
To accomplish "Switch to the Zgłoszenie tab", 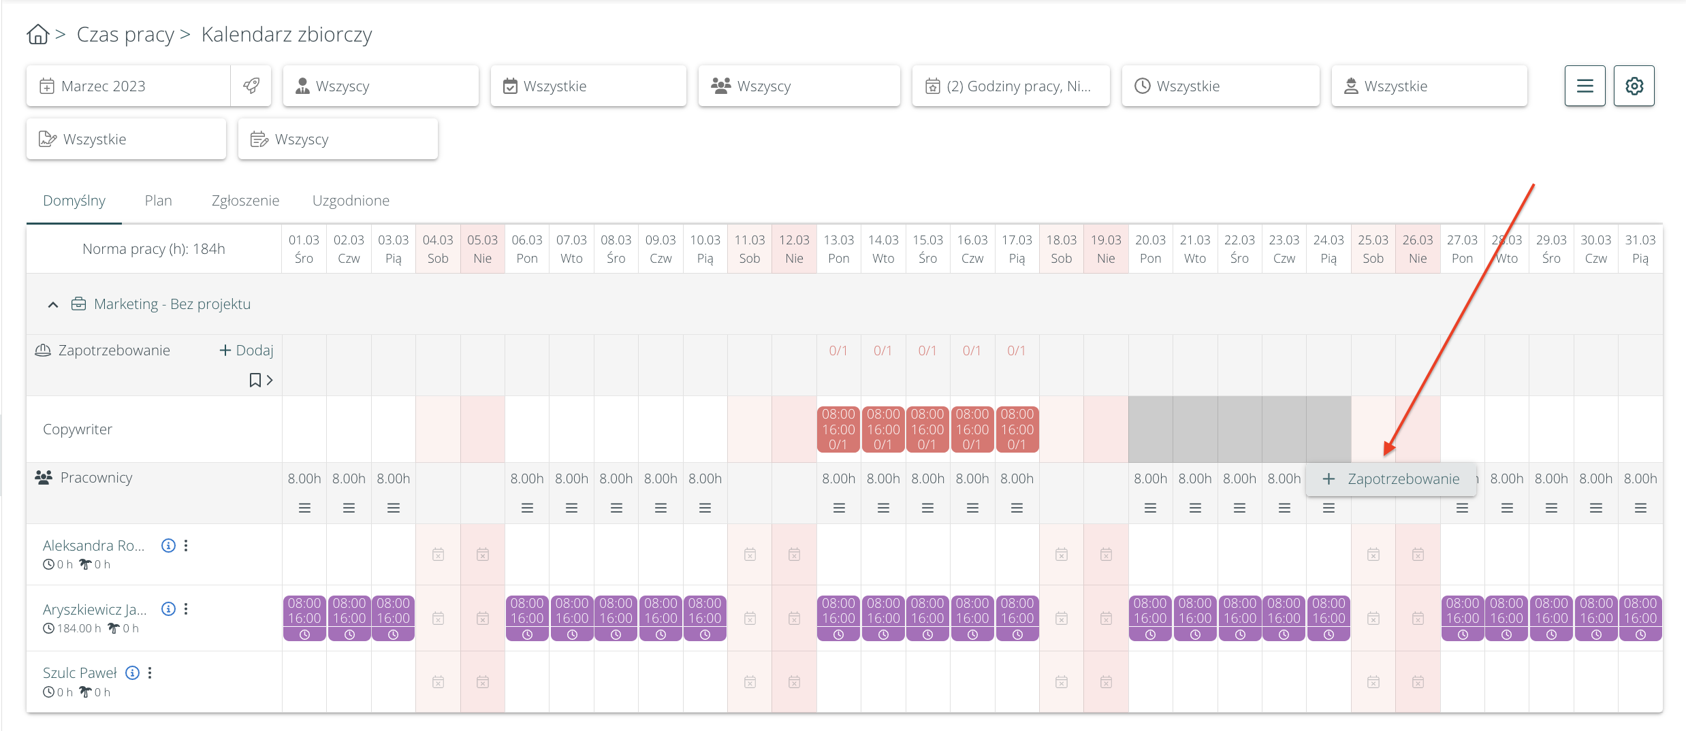I will click(245, 200).
